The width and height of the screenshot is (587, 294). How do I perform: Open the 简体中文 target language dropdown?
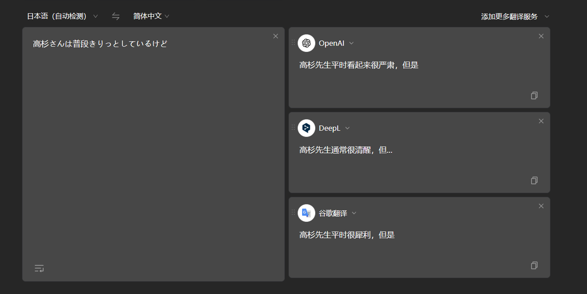(151, 16)
